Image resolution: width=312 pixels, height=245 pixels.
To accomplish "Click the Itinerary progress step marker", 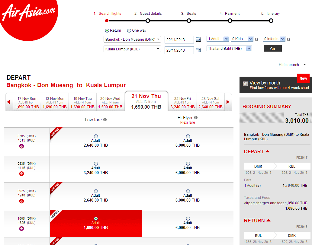I will (x=271, y=21).
